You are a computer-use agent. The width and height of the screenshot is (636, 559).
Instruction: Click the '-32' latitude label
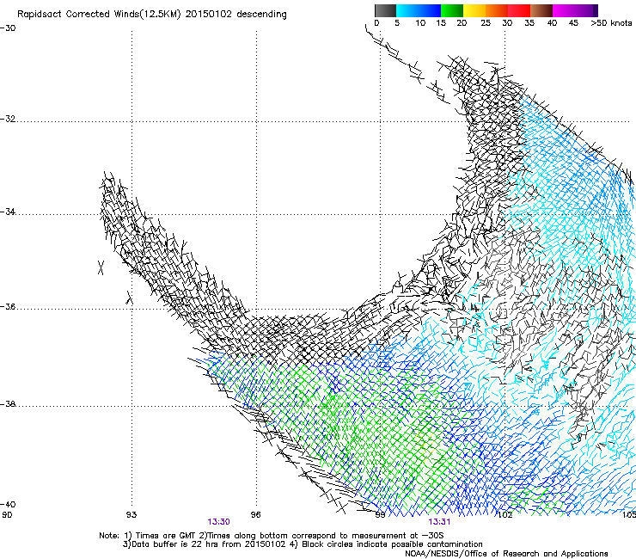coord(8,119)
